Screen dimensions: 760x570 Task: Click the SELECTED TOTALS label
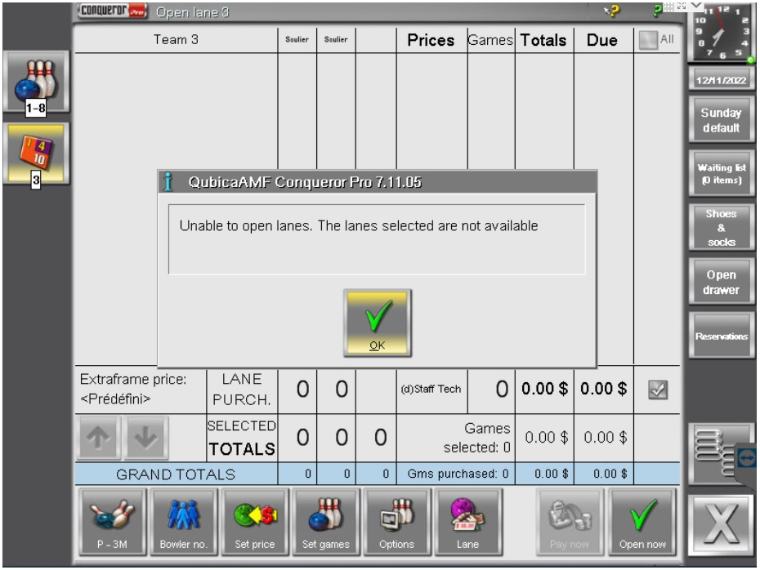click(x=242, y=438)
